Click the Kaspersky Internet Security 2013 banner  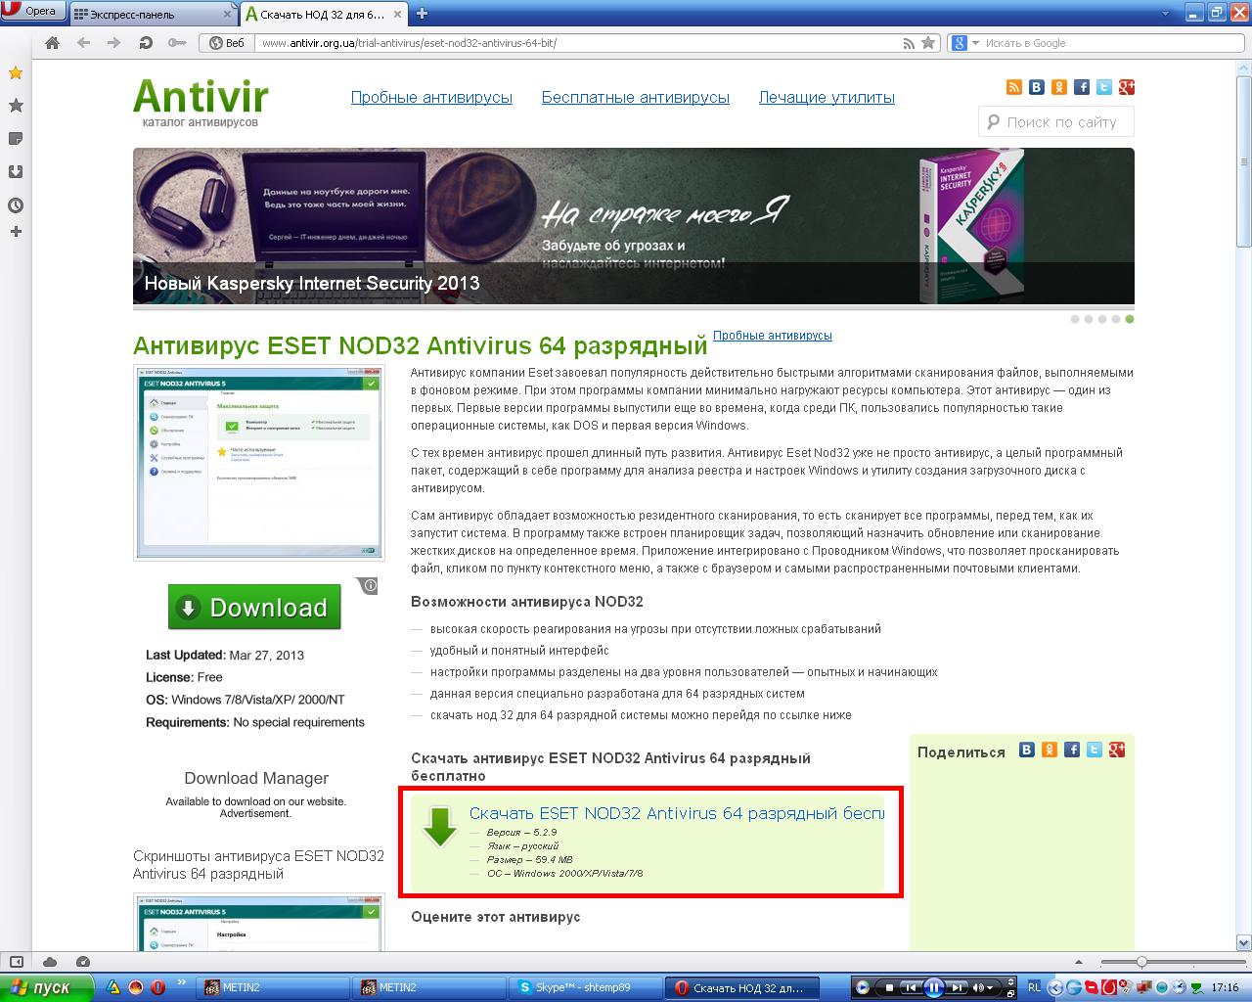click(634, 226)
